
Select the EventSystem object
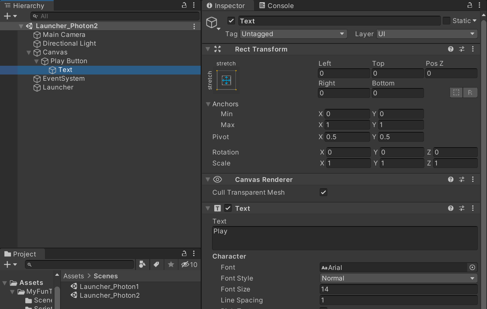tap(64, 79)
